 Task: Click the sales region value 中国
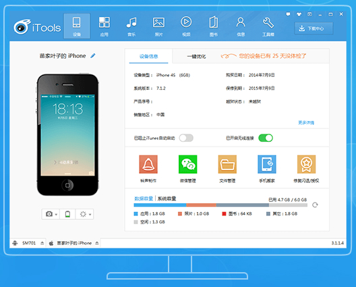[x=160, y=115]
